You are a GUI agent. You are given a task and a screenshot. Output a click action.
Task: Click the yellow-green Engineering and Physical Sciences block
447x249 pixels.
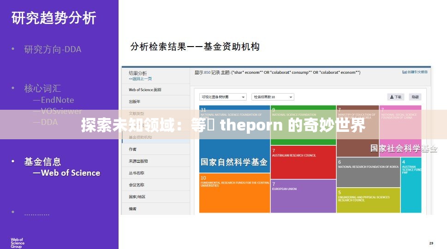tap(368, 200)
